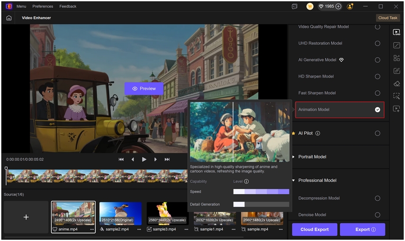This screenshot has width=405, height=241.
Task: Open the curve adjustment sidebar tool
Action: point(396,45)
